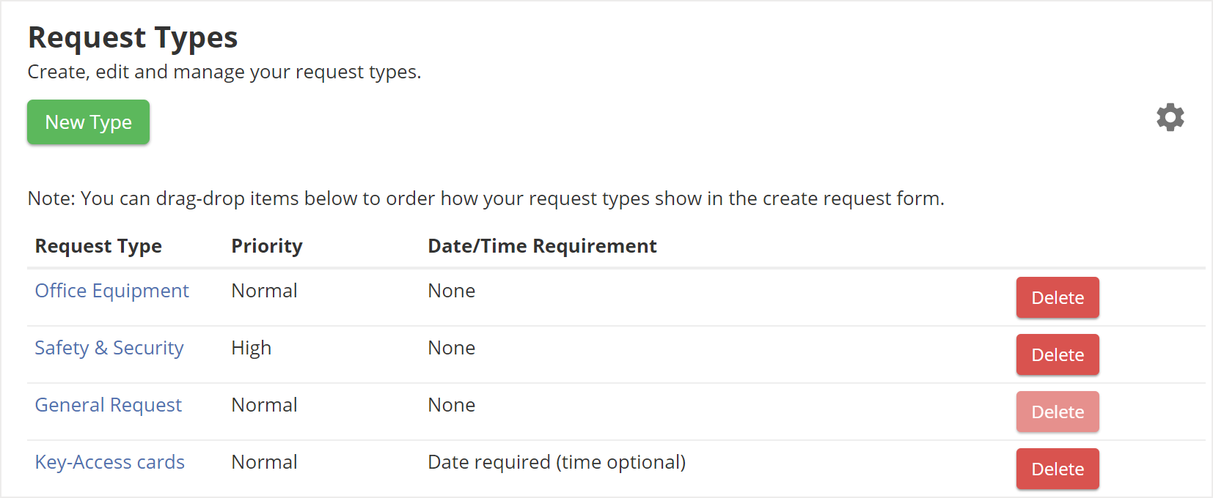
Task: Open the Safety & Security request type
Action: pyautogui.click(x=109, y=348)
